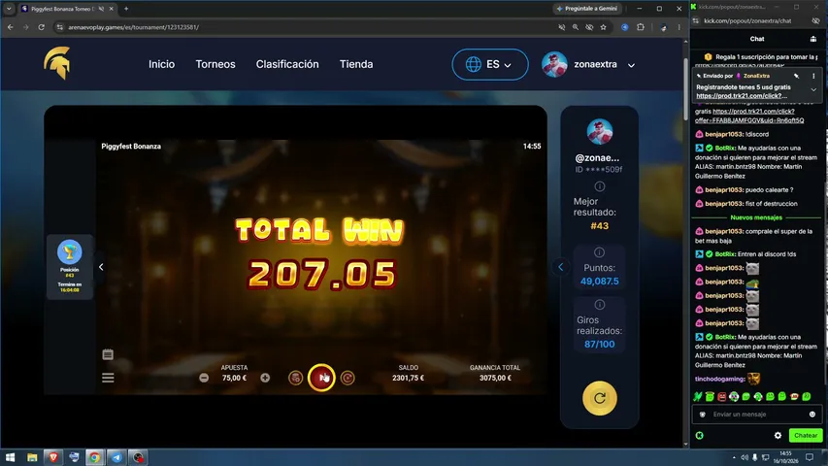
Task: Open the pinned prod.trk21.com link
Action: 742,96
